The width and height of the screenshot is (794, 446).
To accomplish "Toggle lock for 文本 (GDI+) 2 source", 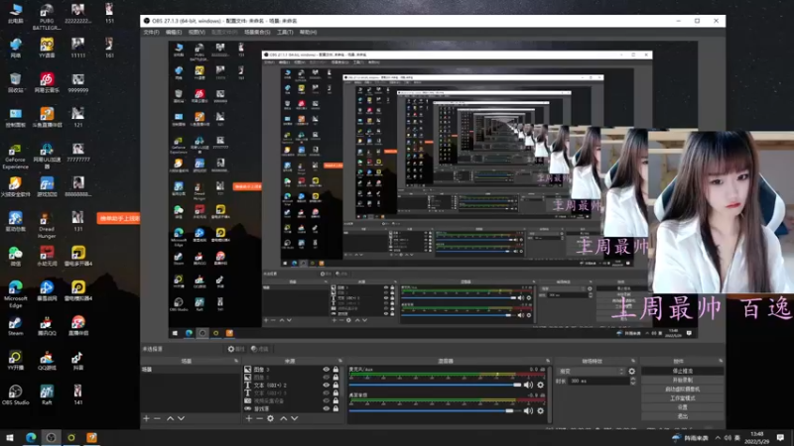I will point(335,385).
